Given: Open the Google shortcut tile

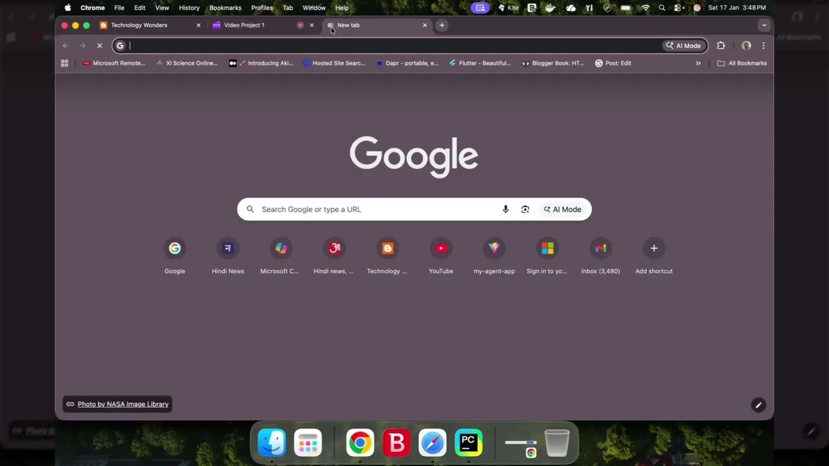Looking at the screenshot, I should [175, 256].
